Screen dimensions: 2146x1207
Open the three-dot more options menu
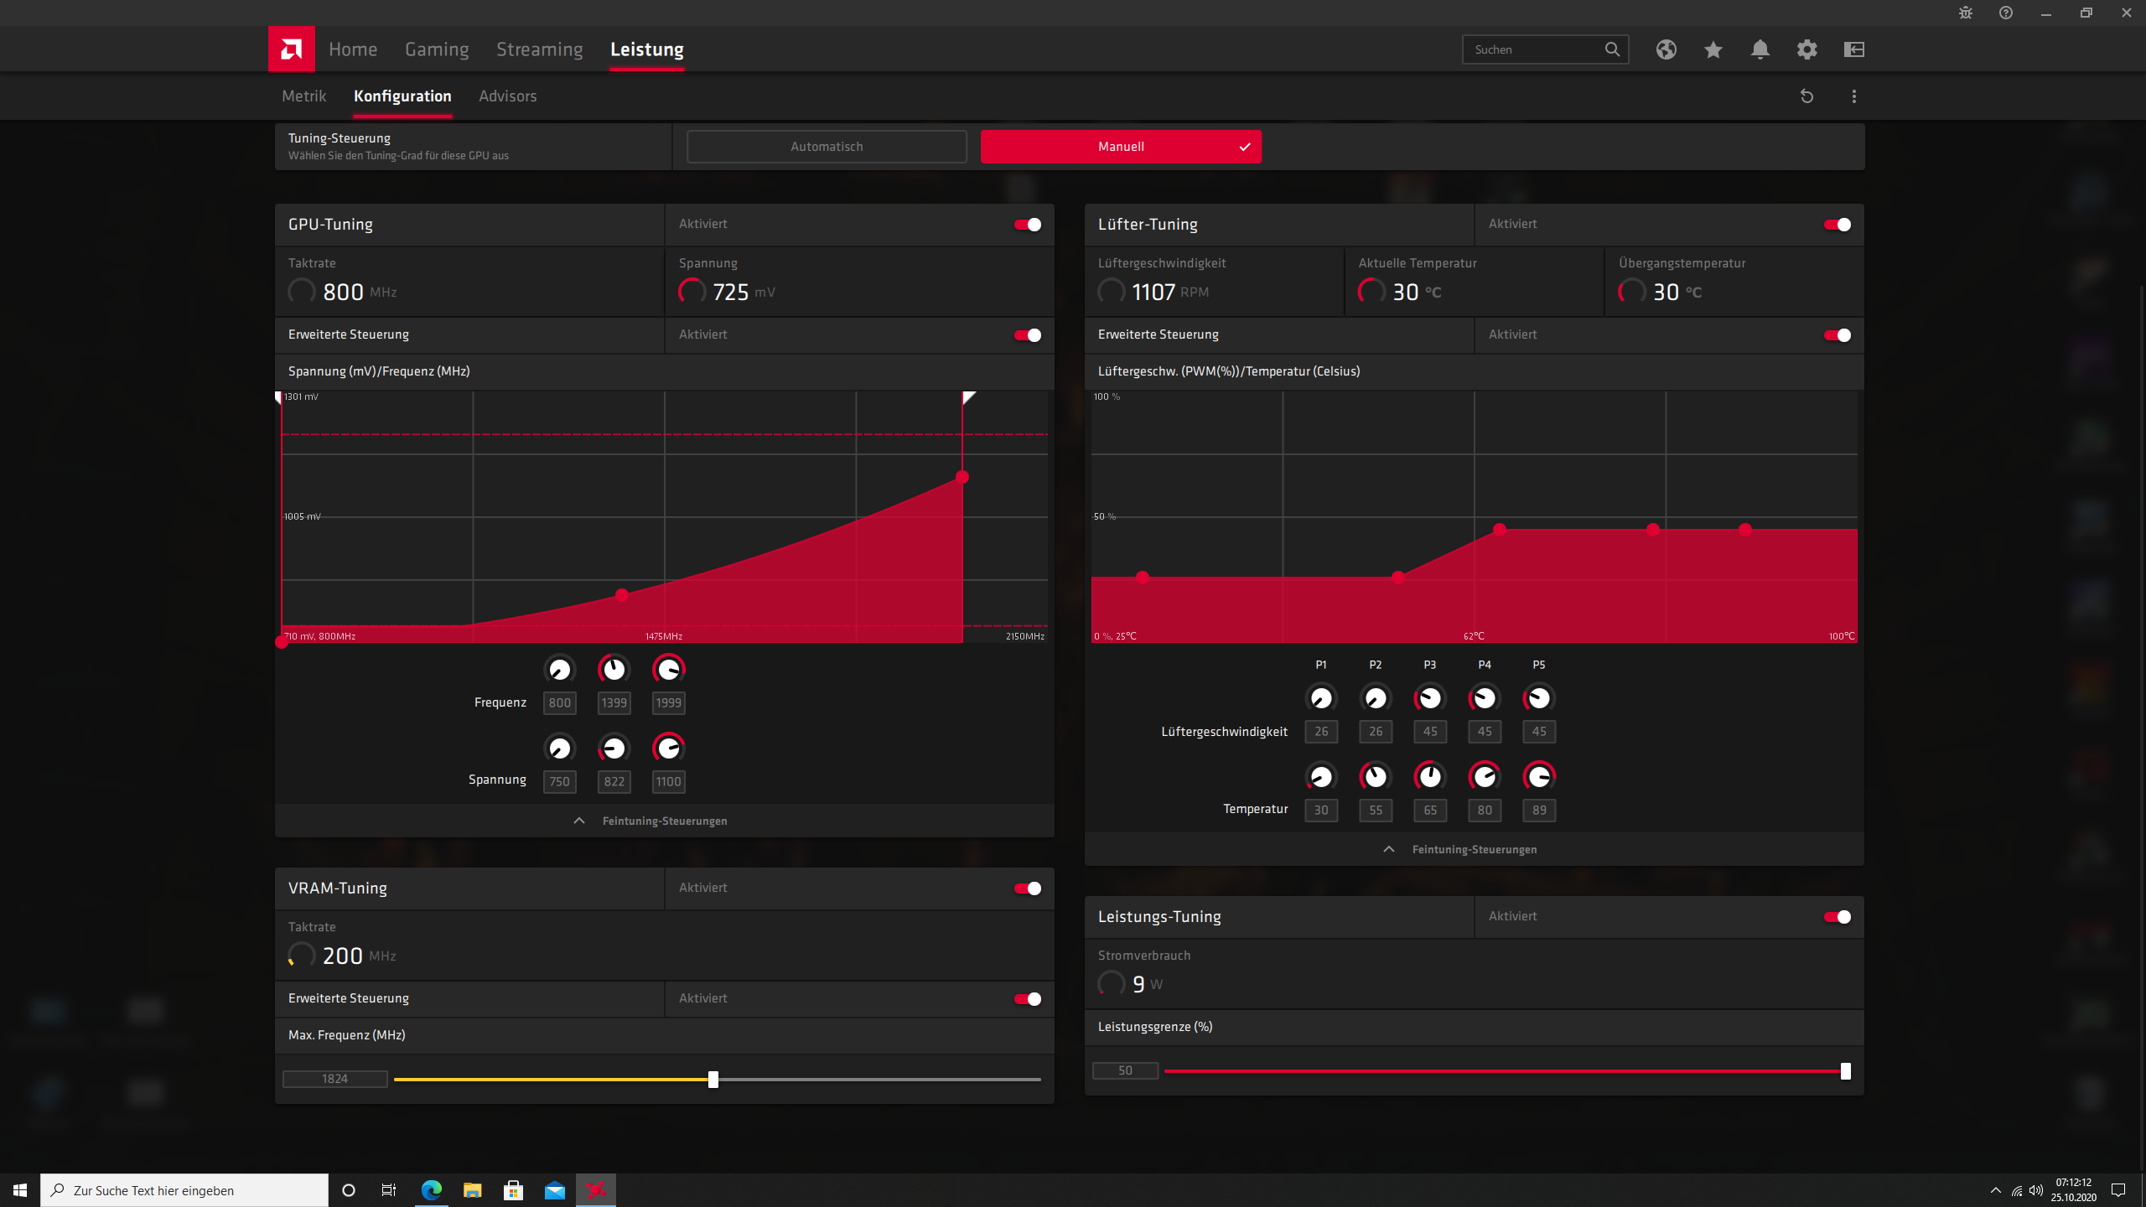click(1853, 96)
